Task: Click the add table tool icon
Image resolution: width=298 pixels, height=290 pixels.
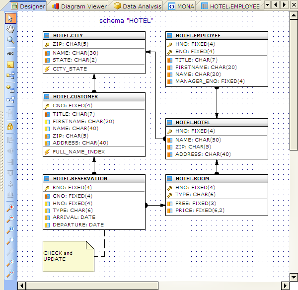Action: pyautogui.click(x=10, y=88)
